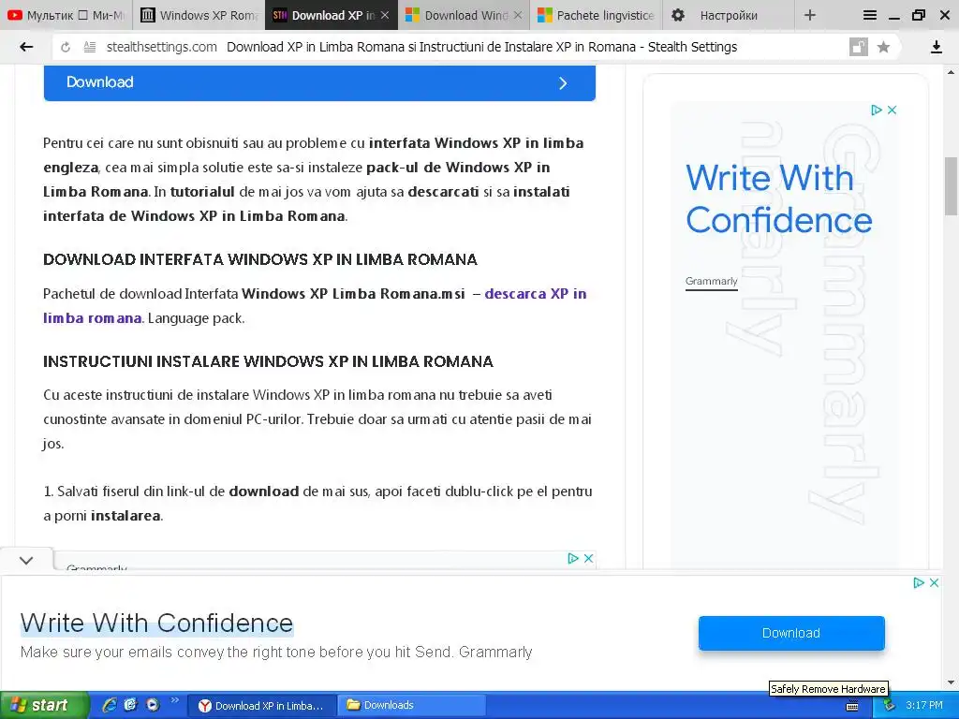Click AdChoices icon on sidebar ad

click(x=877, y=110)
